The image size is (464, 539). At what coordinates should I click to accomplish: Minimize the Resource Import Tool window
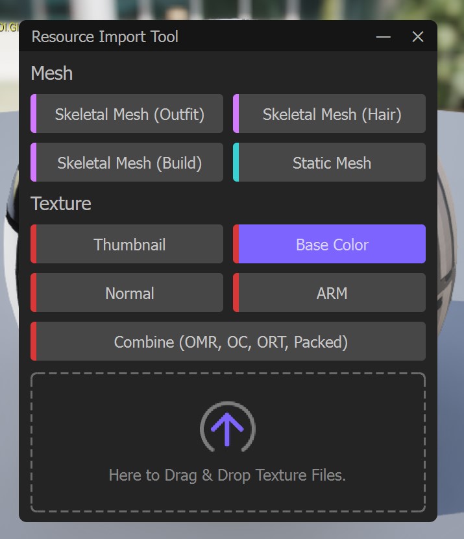click(384, 37)
